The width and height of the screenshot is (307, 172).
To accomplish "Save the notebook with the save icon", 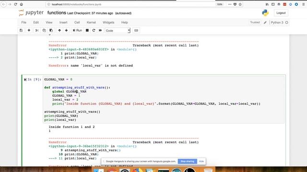I will click(x=21, y=31).
